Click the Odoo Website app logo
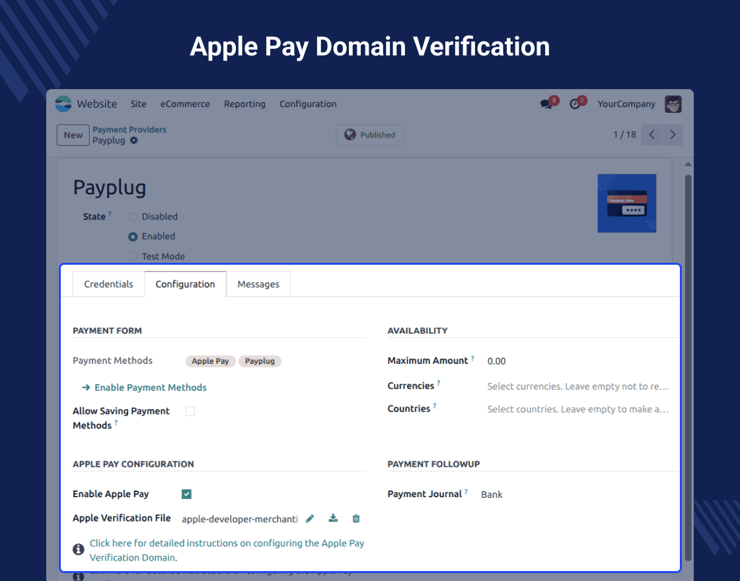Image resolution: width=740 pixels, height=581 pixels. pos(63,104)
